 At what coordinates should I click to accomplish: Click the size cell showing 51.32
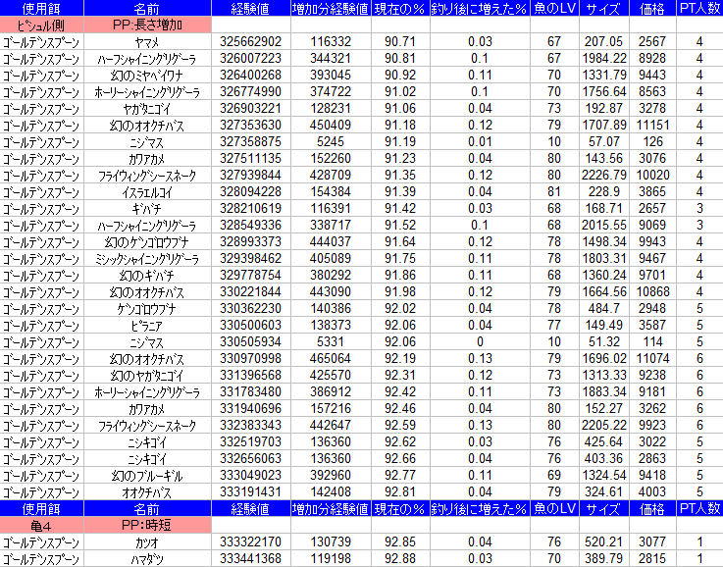point(603,341)
